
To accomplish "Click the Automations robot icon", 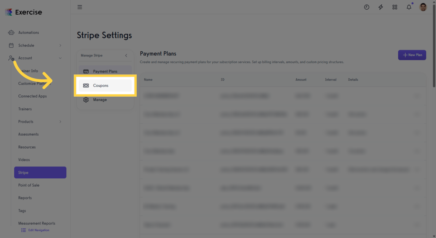I will point(11,32).
